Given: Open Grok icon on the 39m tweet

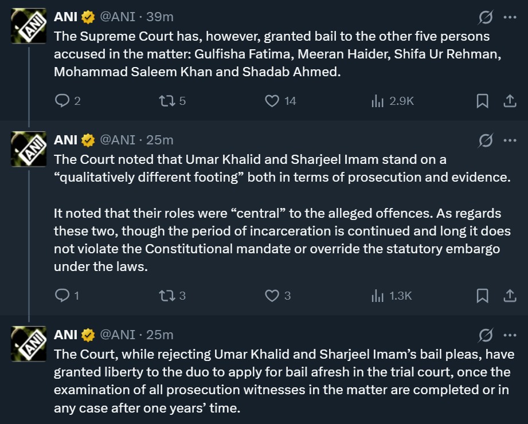Looking at the screenshot, I should (x=486, y=18).
